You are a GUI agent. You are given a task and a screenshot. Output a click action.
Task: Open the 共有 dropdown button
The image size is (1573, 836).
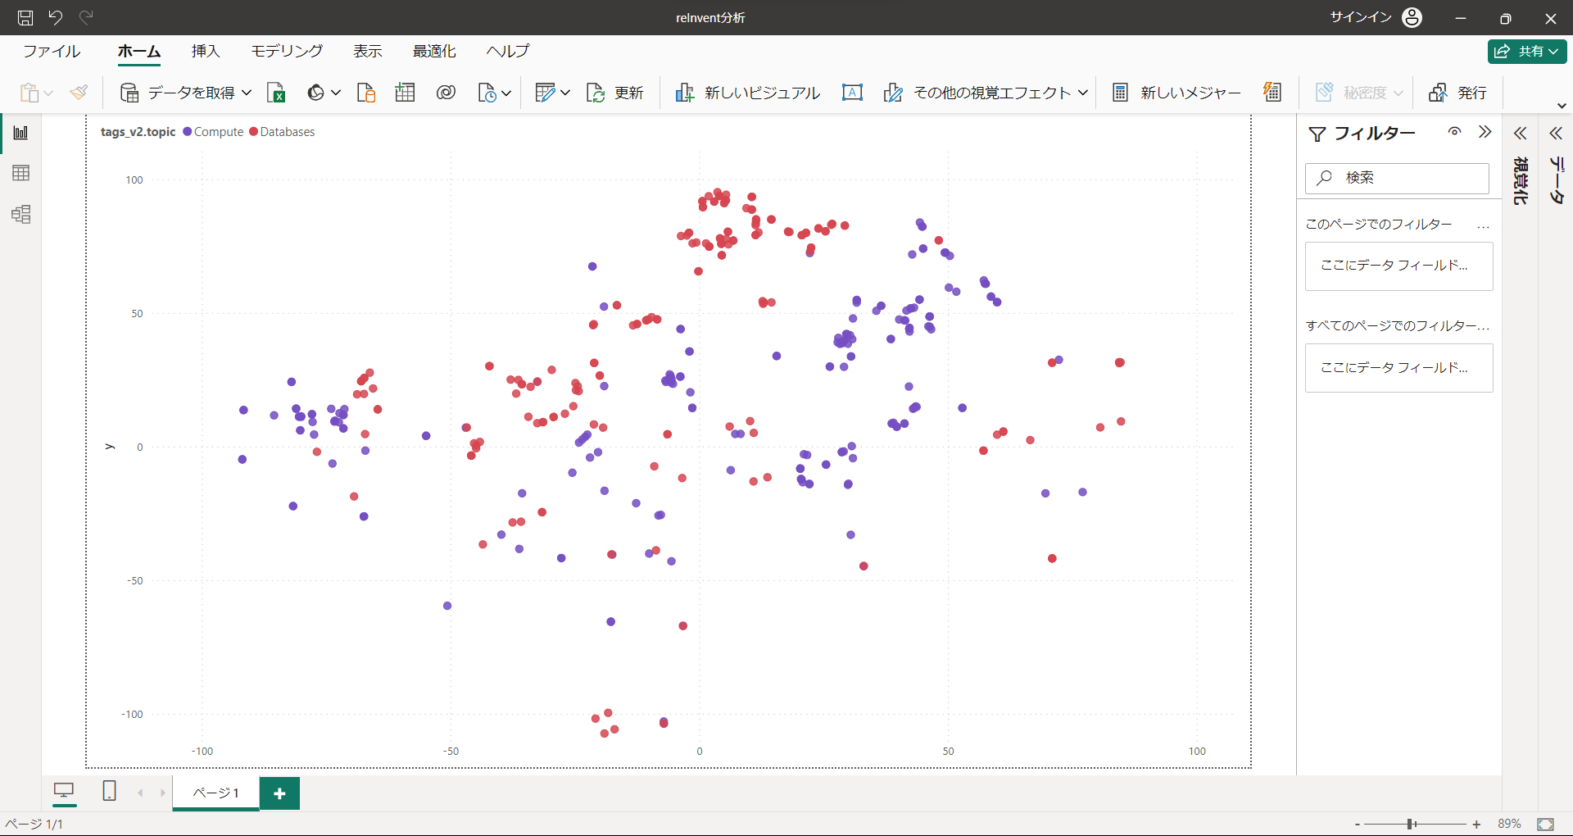(1526, 51)
